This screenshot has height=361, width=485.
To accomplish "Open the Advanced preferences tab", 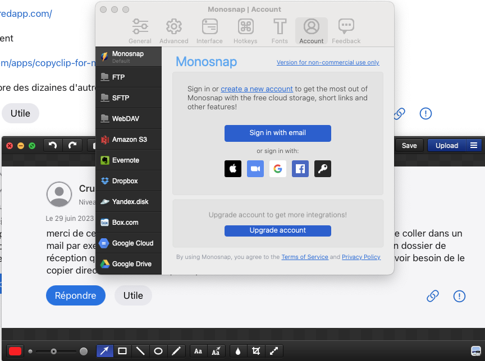I will (174, 31).
